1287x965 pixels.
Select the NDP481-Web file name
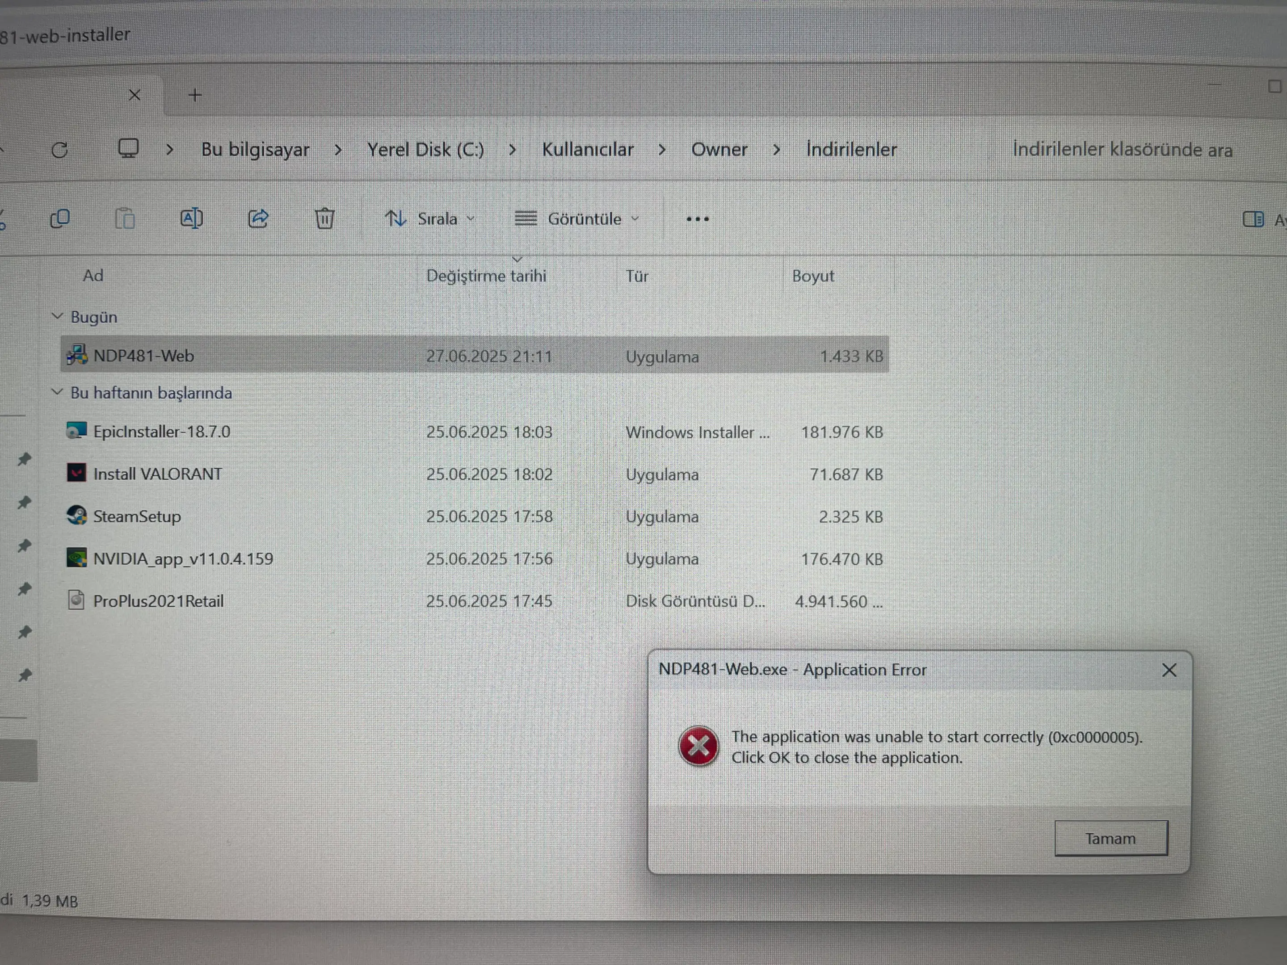[x=144, y=356]
